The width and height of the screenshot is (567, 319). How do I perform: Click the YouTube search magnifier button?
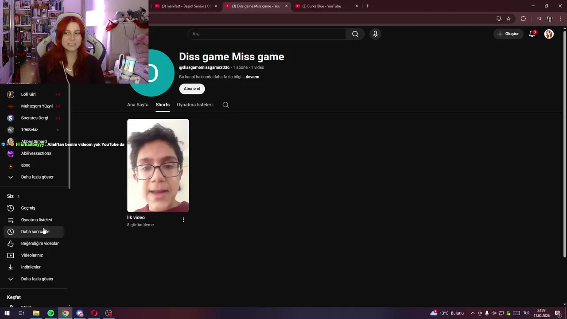click(x=355, y=34)
